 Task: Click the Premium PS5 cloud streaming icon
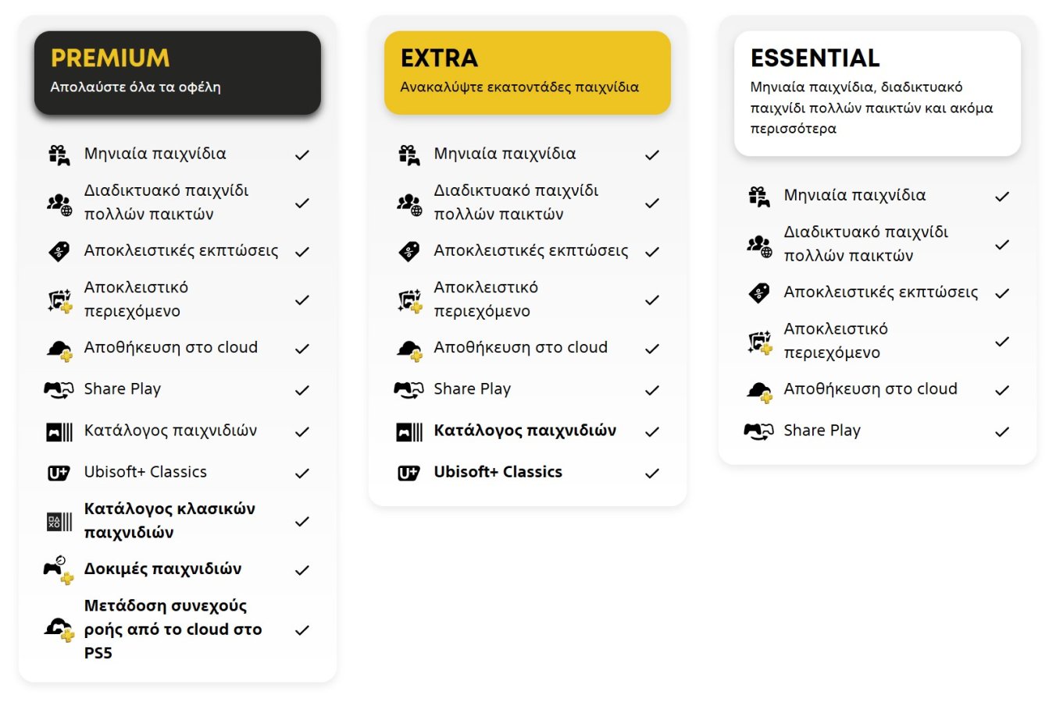pyautogui.click(x=59, y=629)
